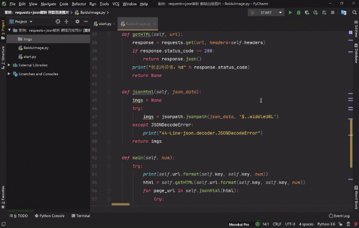
Task: Run with coverage icon in toolbar
Action: (x=307, y=13)
